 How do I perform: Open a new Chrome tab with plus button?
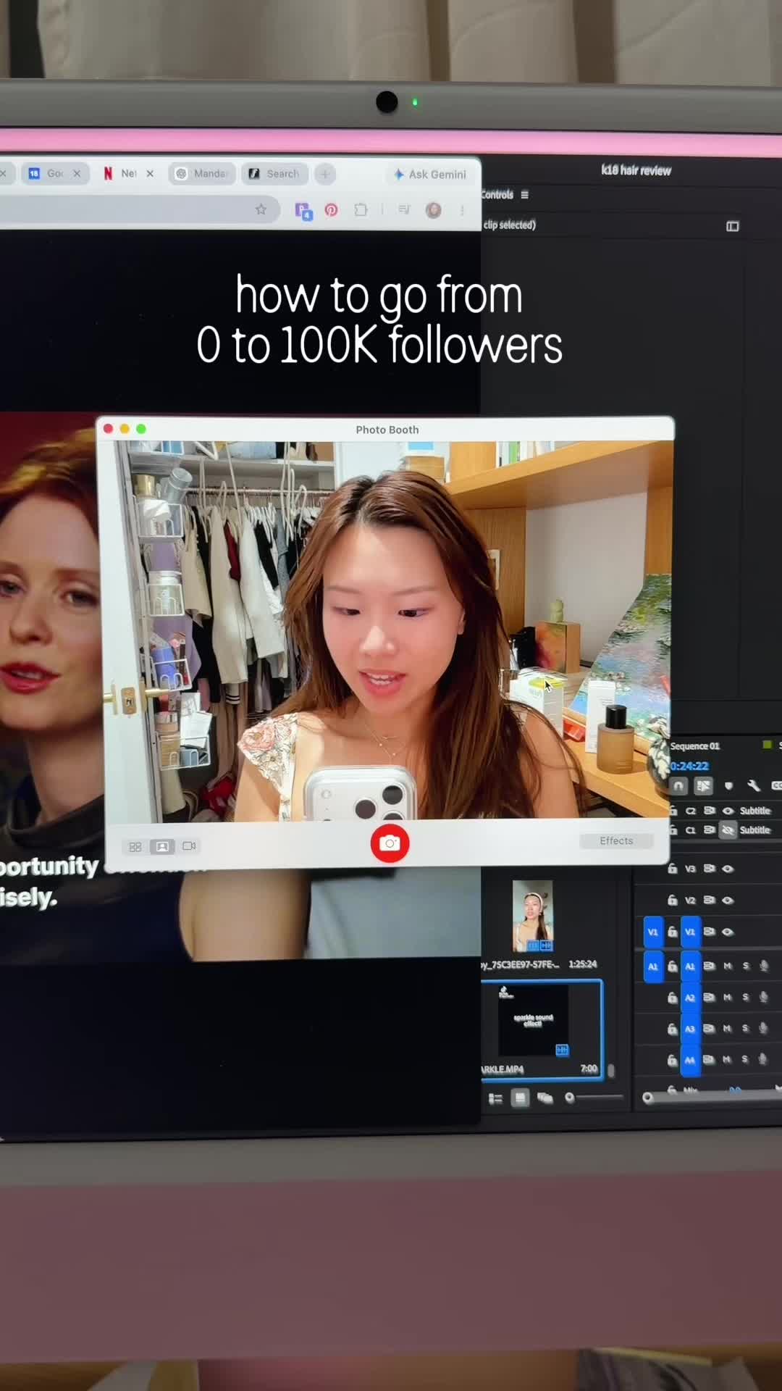tap(325, 174)
